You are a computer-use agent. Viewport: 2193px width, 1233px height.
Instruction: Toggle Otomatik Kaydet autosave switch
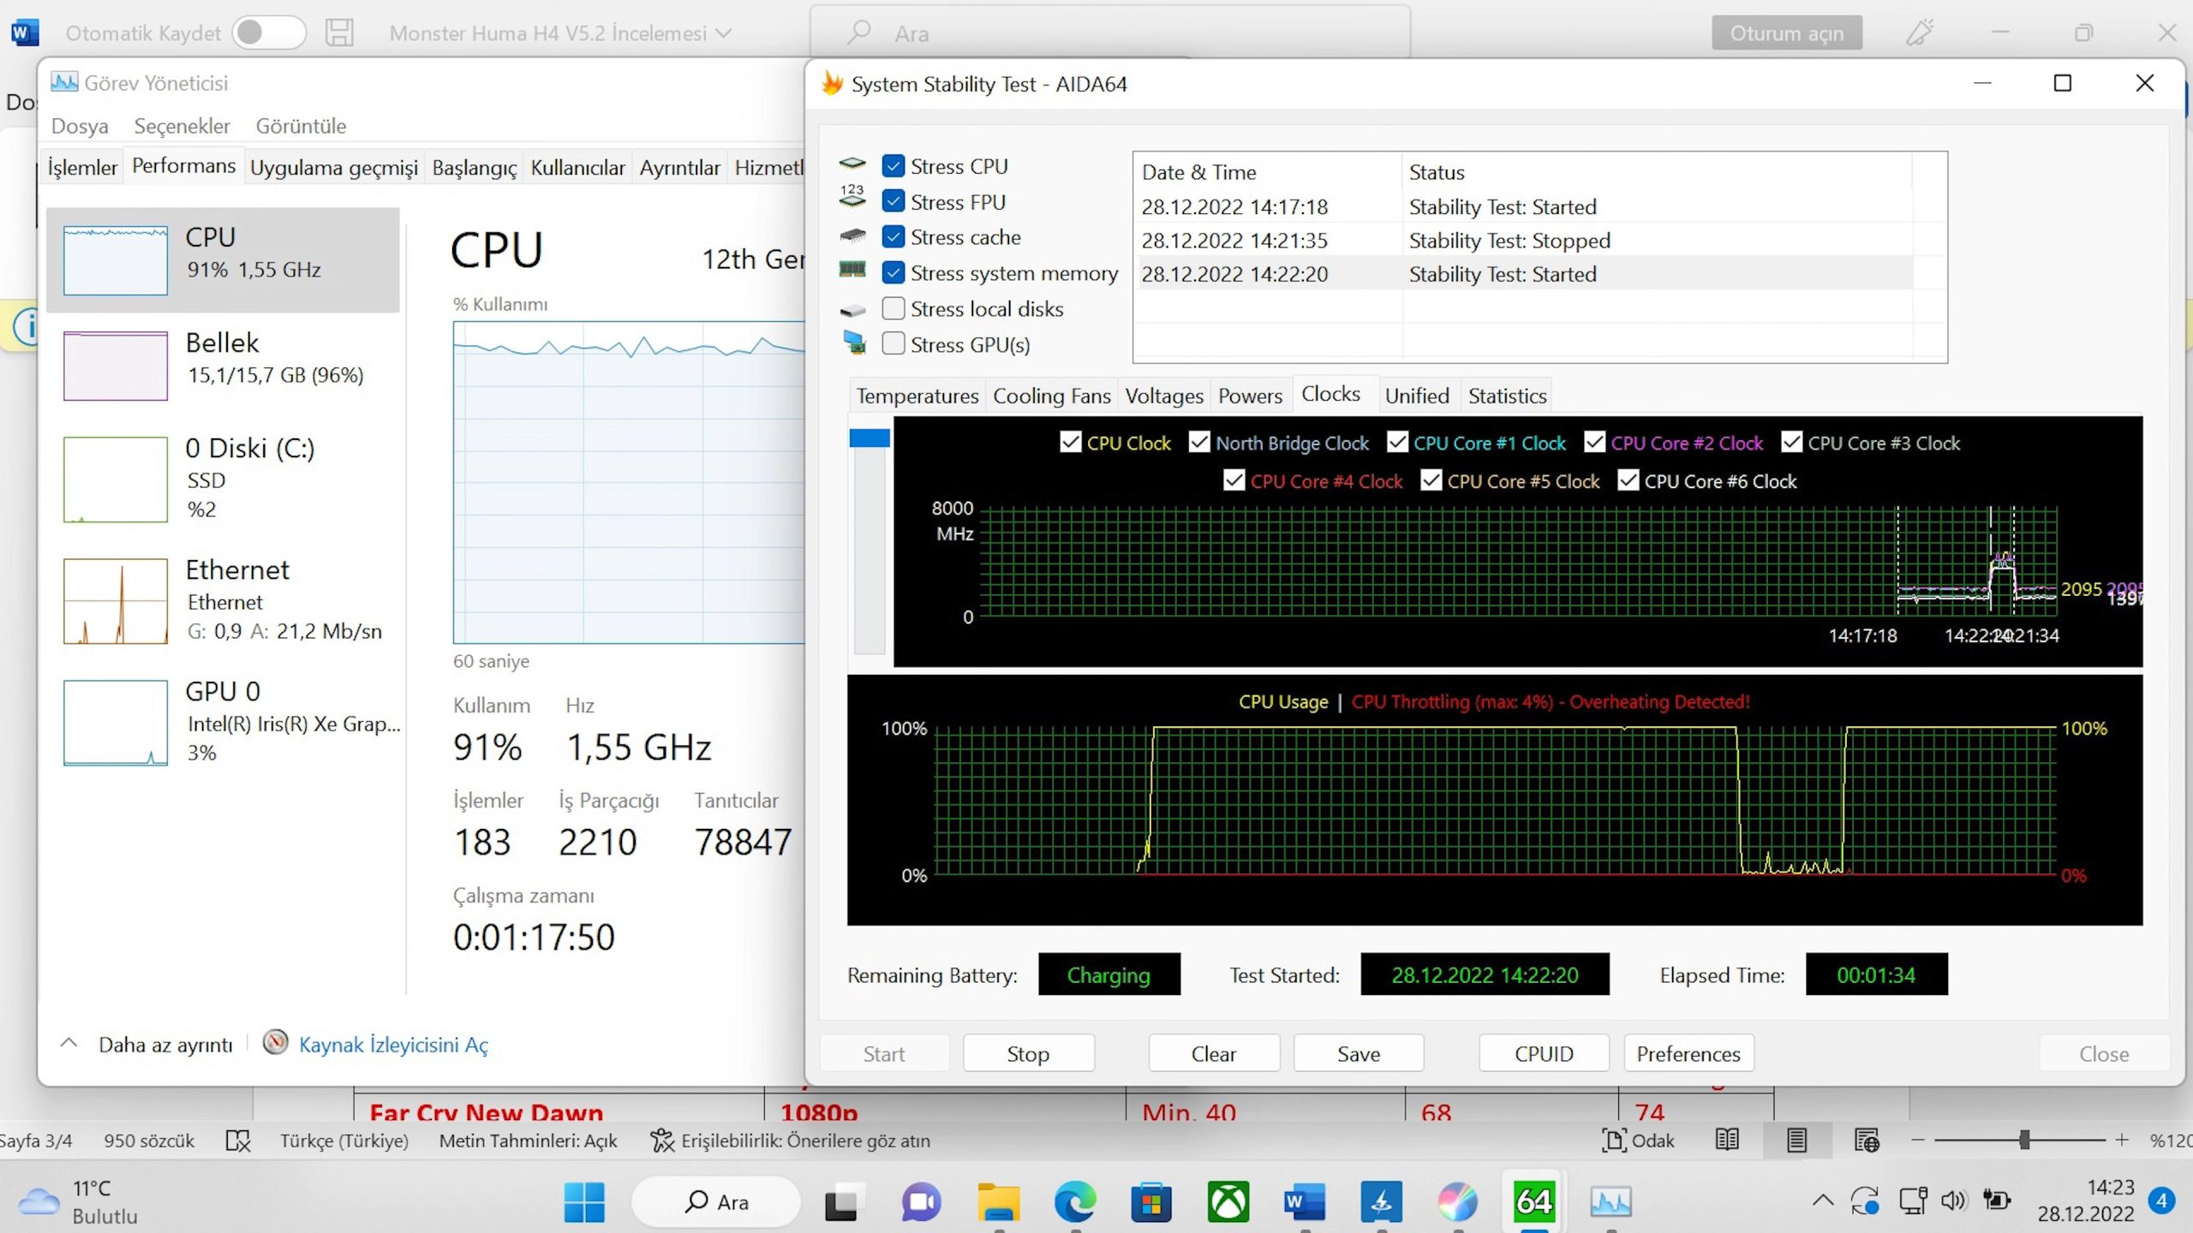(269, 33)
